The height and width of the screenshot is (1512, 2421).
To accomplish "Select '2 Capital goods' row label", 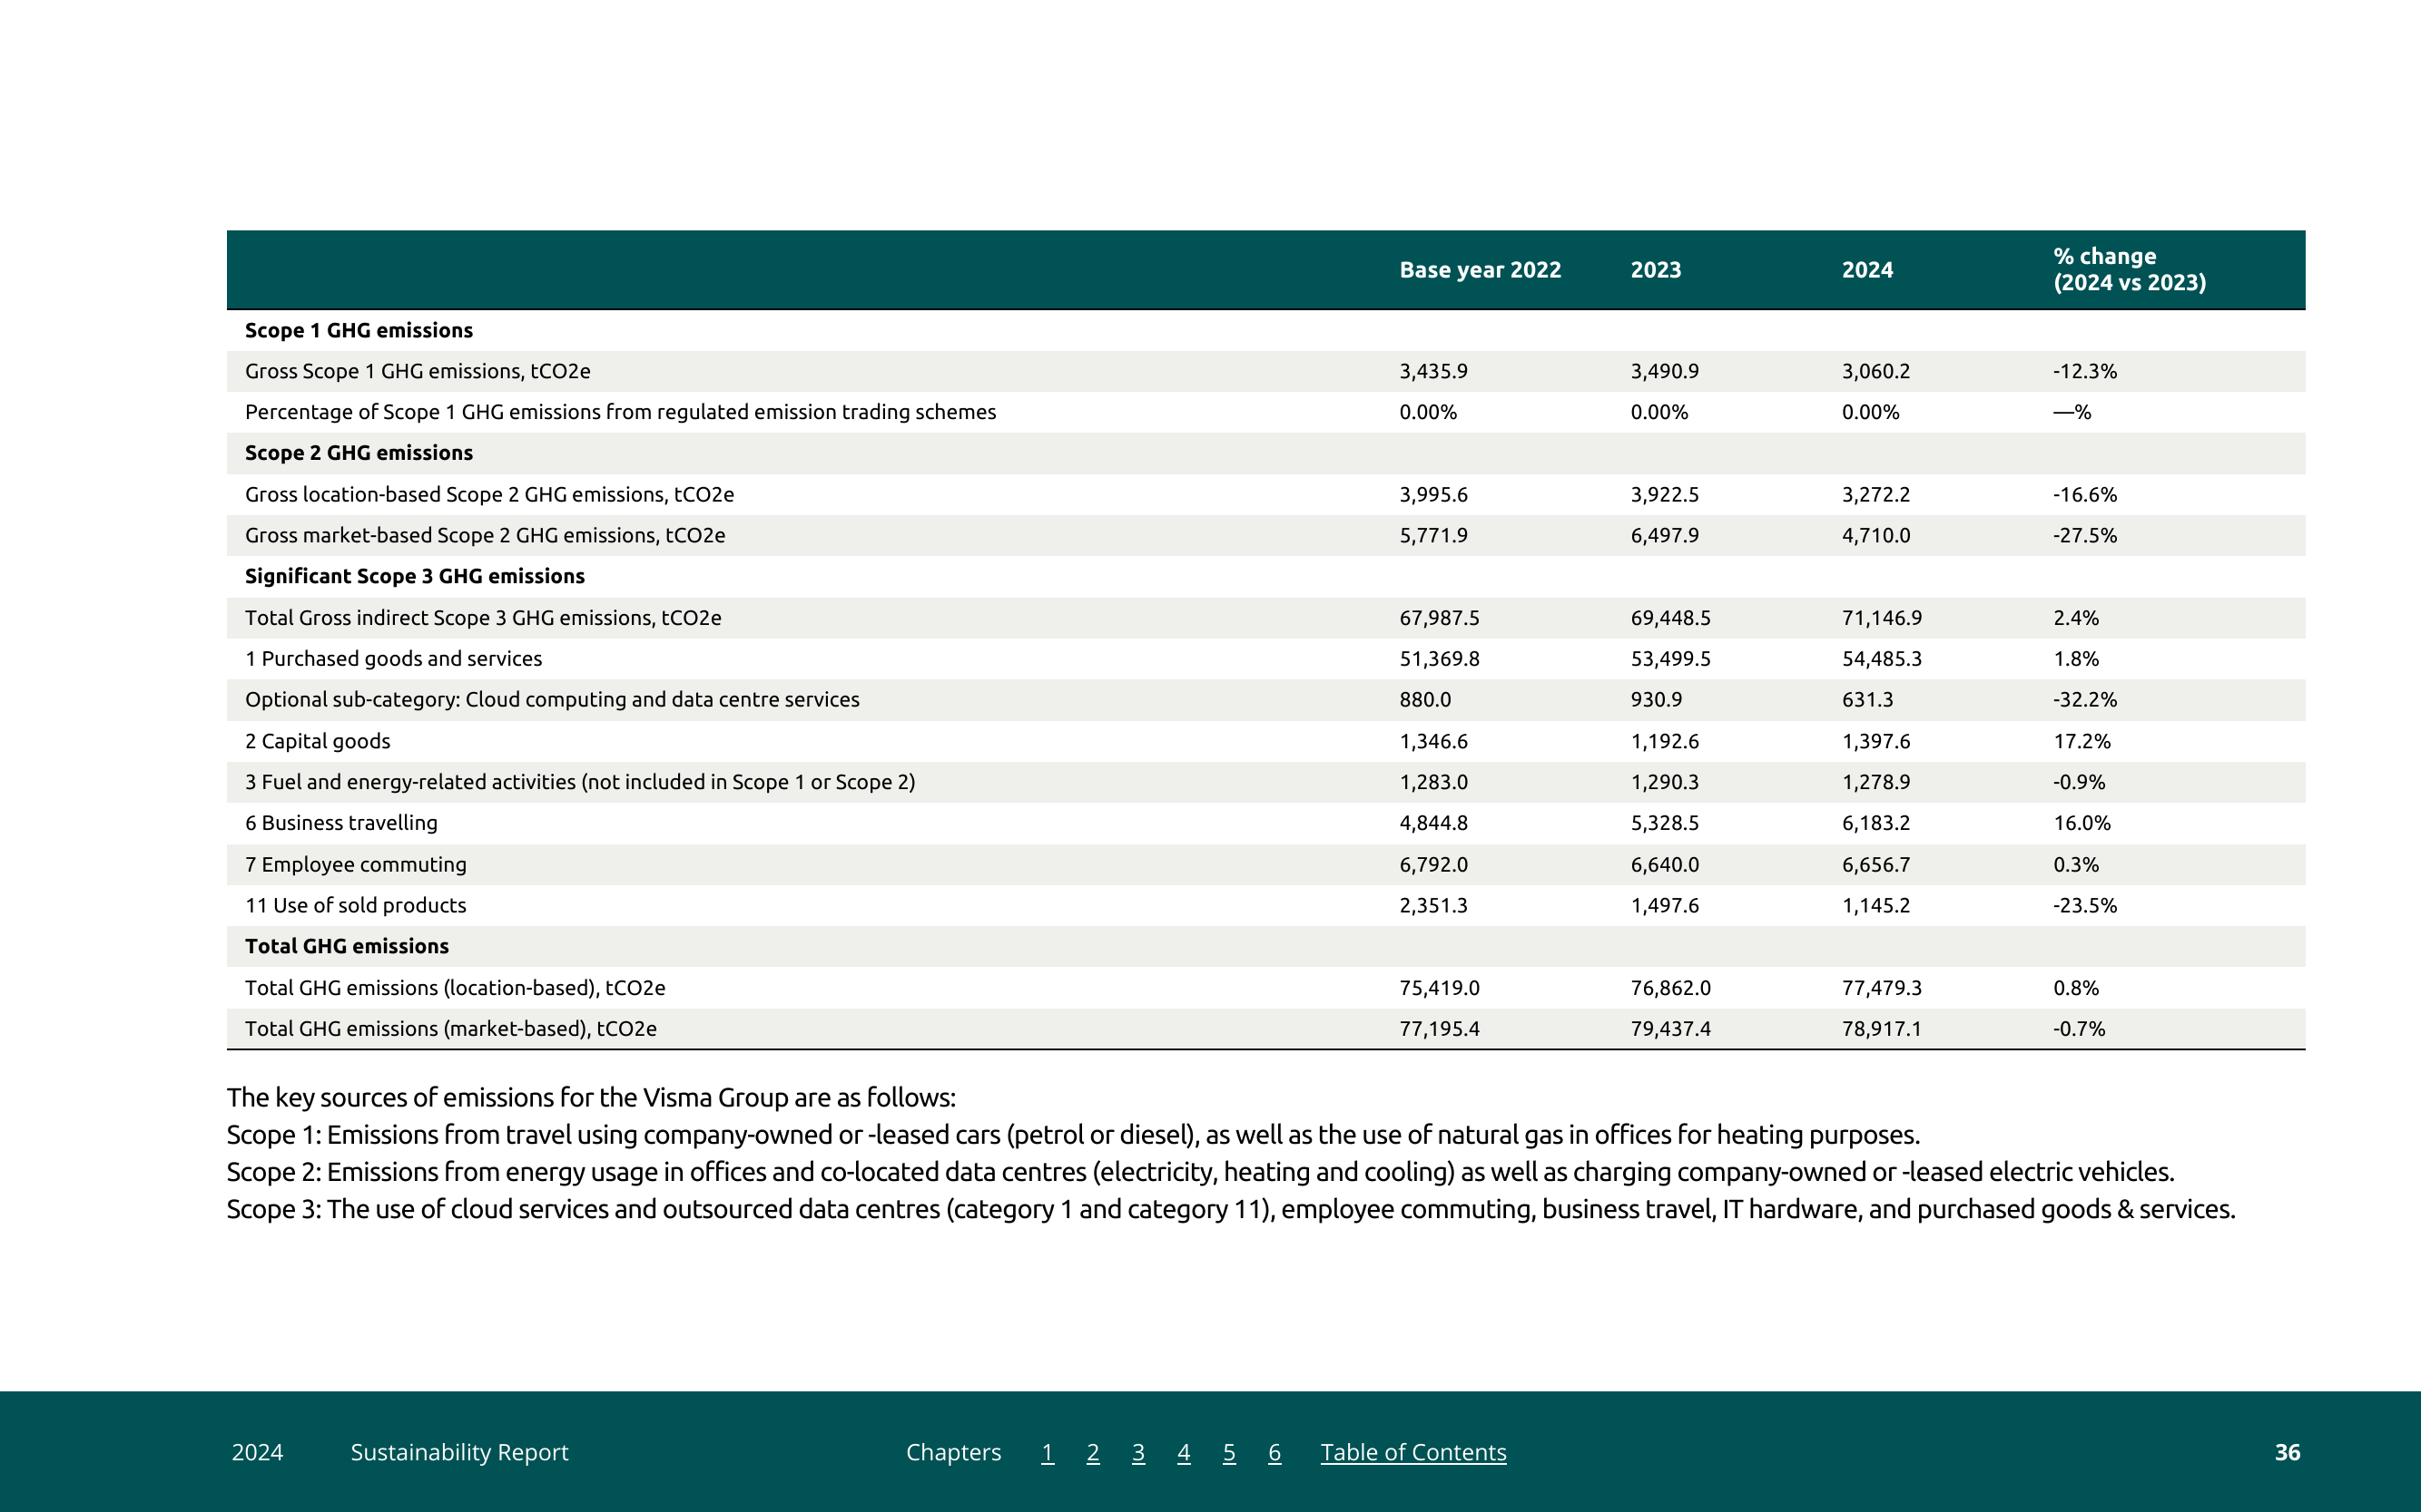I will [317, 741].
